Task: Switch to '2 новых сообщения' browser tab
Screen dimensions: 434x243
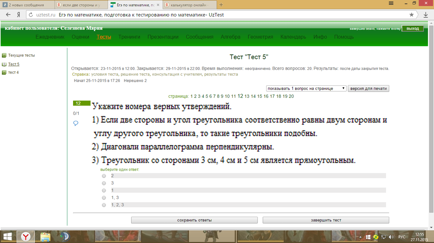Action: [27, 5]
